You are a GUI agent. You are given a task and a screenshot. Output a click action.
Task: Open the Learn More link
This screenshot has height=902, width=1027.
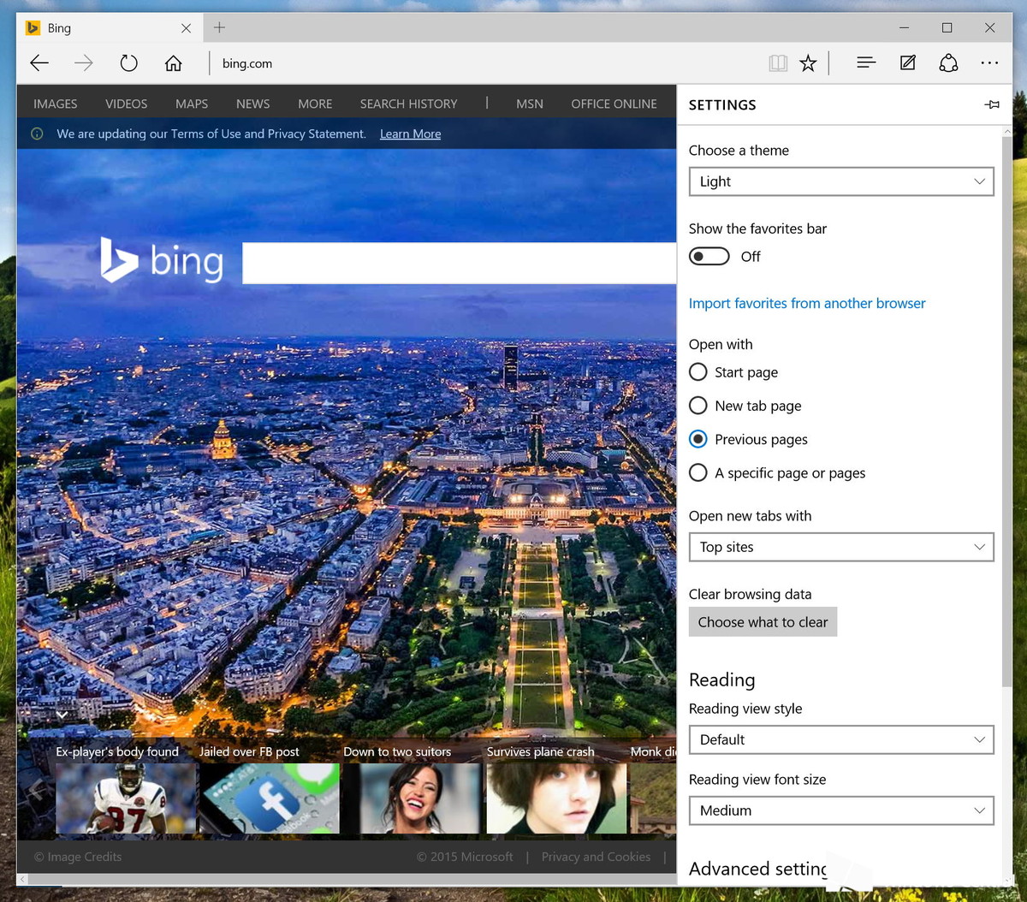point(411,134)
